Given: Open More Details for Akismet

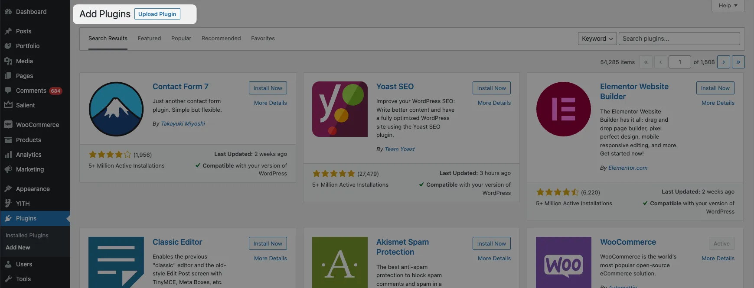Looking at the screenshot, I should click(494, 259).
